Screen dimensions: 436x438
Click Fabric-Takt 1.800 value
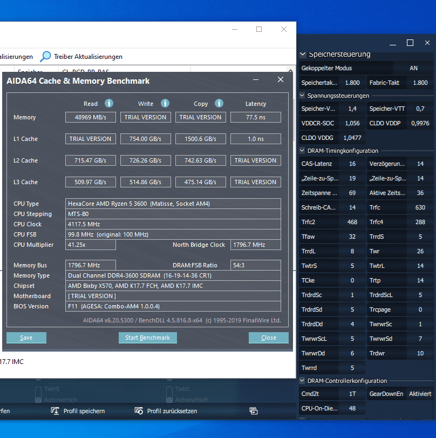[x=420, y=83]
